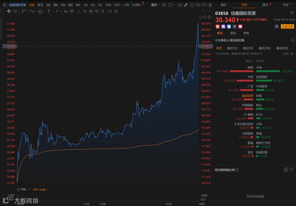296x206 pixels.
Task: Toggle hide drawings eye icon
Action: pyautogui.click(x=97, y=11)
